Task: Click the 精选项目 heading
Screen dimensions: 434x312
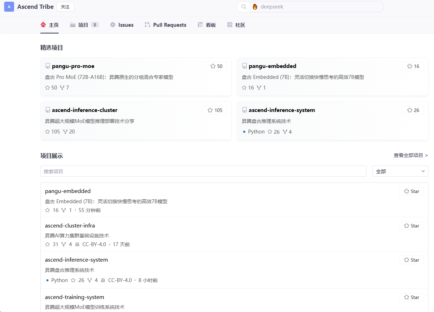Action: [52, 48]
